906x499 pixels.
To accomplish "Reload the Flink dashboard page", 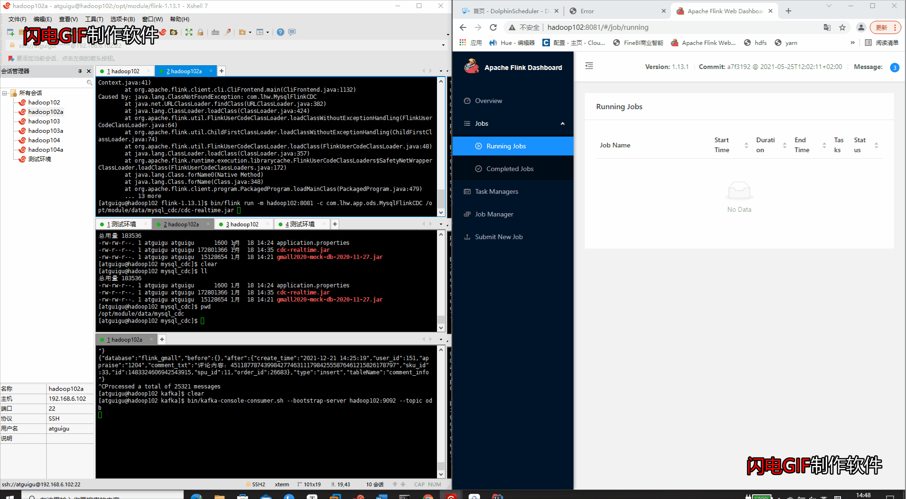I will coord(493,27).
